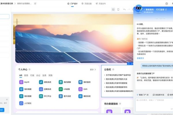The image size is (173, 115).
Task: Switch to 采购 tab
Action: (50, 76)
